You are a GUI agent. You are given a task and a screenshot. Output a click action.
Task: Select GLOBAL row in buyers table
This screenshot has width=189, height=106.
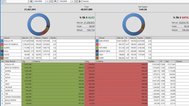[48, 48]
